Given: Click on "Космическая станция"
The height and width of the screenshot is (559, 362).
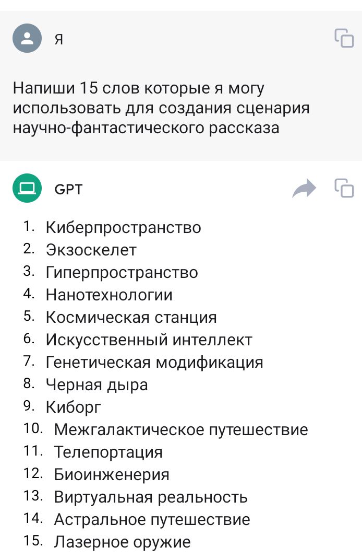Looking at the screenshot, I should (x=131, y=318).
